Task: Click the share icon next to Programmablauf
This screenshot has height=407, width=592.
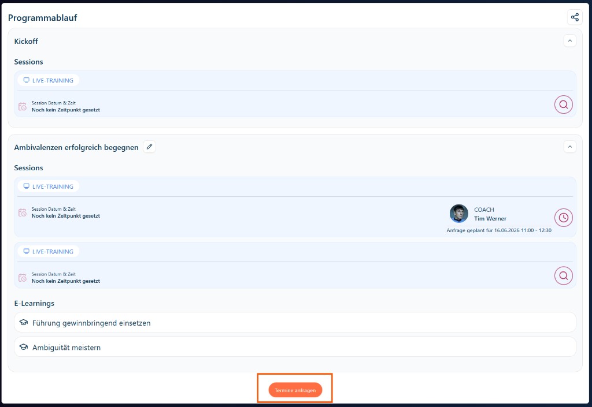Action: coord(575,17)
